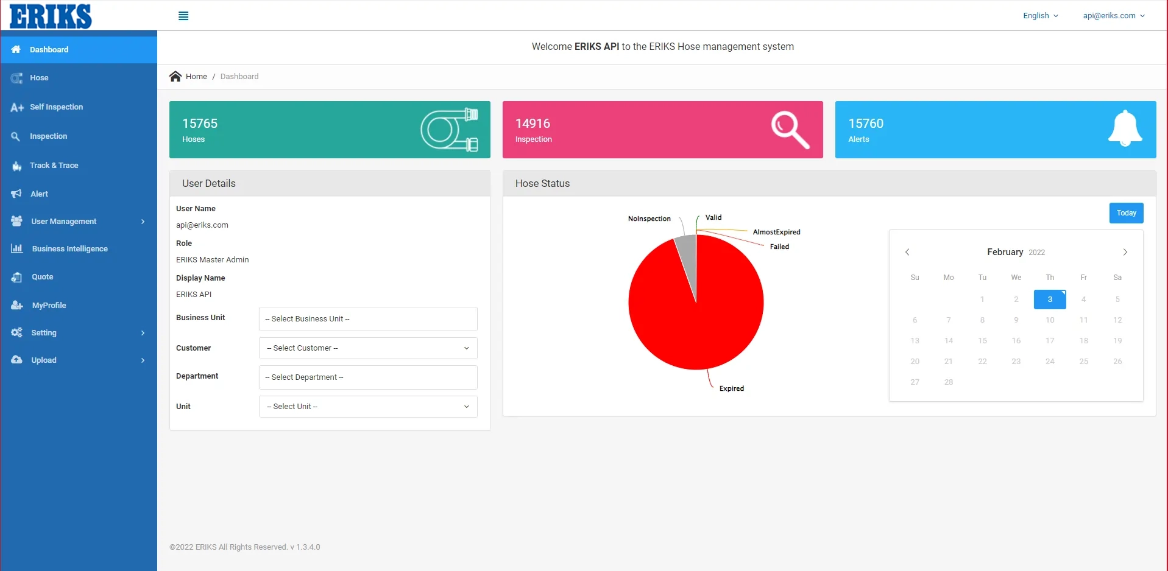The height and width of the screenshot is (571, 1168).
Task: Click the Valid chart label
Action: pos(713,217)
